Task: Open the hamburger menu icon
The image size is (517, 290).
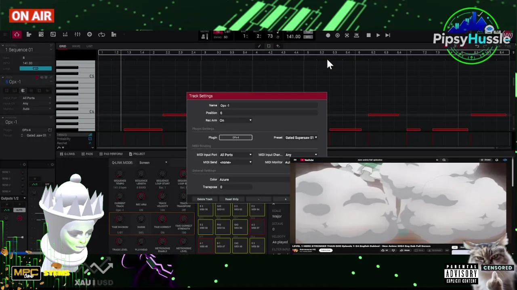Action: pyautogui.click(x=4, y=35)
